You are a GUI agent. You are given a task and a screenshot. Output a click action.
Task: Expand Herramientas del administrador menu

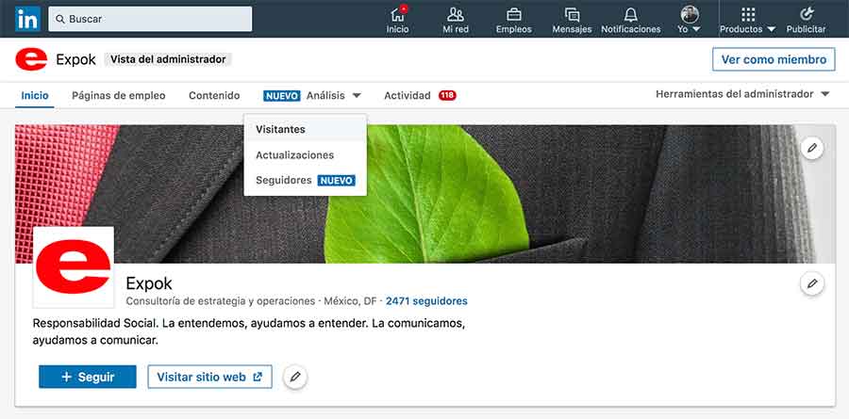pyautogui.click(x=742, y=94)
